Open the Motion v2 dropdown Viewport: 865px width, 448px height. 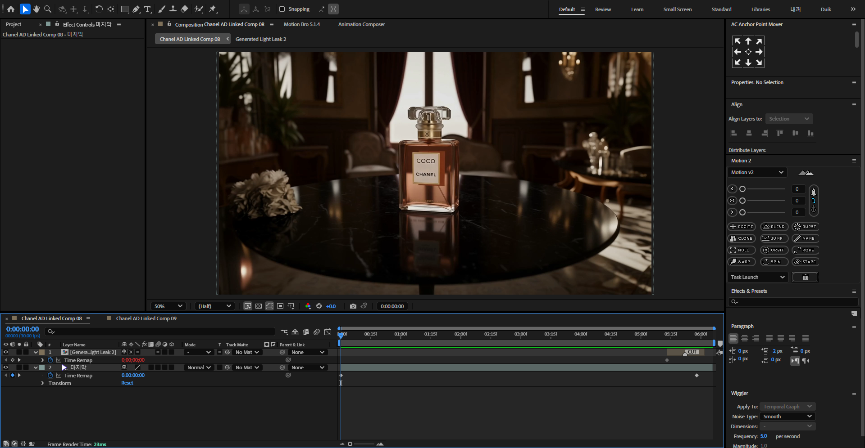(757, 172)
